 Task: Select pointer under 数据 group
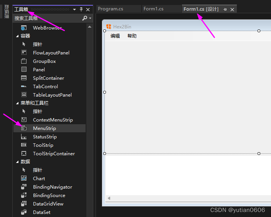pyautogui.click(x=24, y=170)
